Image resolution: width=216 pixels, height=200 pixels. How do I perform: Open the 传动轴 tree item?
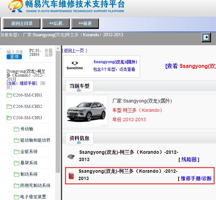point(27,129)
